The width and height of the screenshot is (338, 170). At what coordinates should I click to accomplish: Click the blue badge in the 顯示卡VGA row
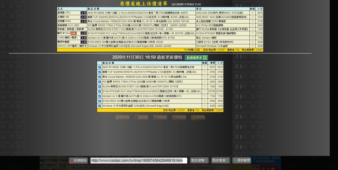click(x=84, y=33)
